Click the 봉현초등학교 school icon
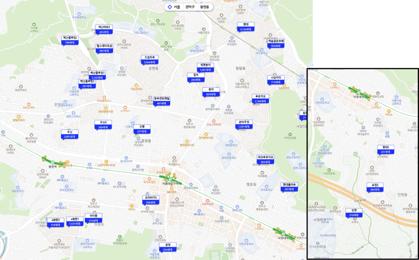The height and width of the screenshot is (260, 419). pyautogui.click(x=197, y=47)
